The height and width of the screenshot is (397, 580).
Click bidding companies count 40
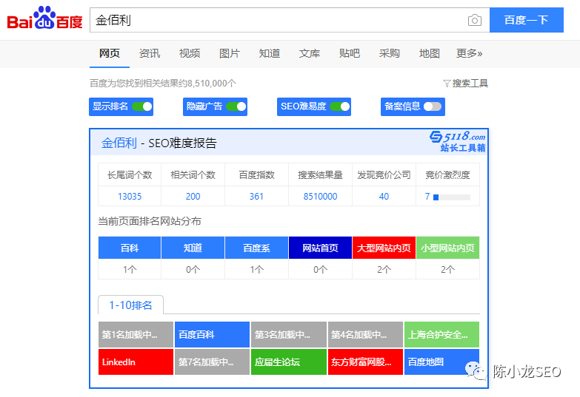[384, 197]
